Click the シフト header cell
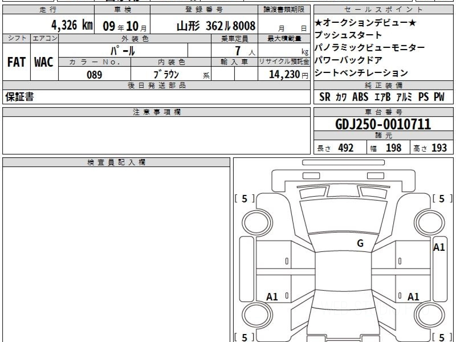Screen dimensions: 456x342 click(x=16, y=38)
